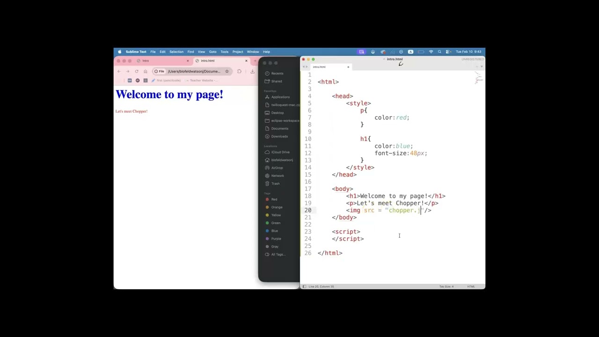Open Desktop in the Finder sidebar
This screenshot has height=337, width=599.
click(x=274, y=113)
